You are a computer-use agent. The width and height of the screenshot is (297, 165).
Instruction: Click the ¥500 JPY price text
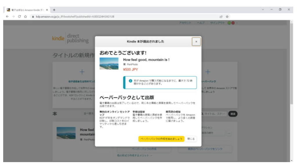[x=131, y=69]
